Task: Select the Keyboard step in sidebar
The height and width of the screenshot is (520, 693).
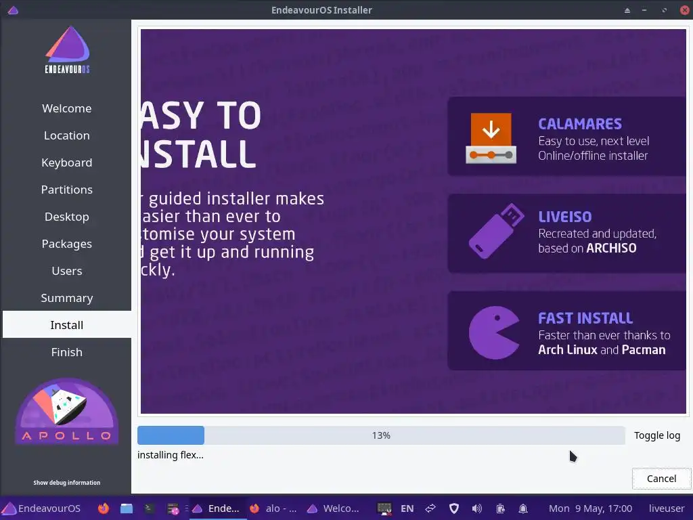Action: pyautogui.click(x=67, y=162)
